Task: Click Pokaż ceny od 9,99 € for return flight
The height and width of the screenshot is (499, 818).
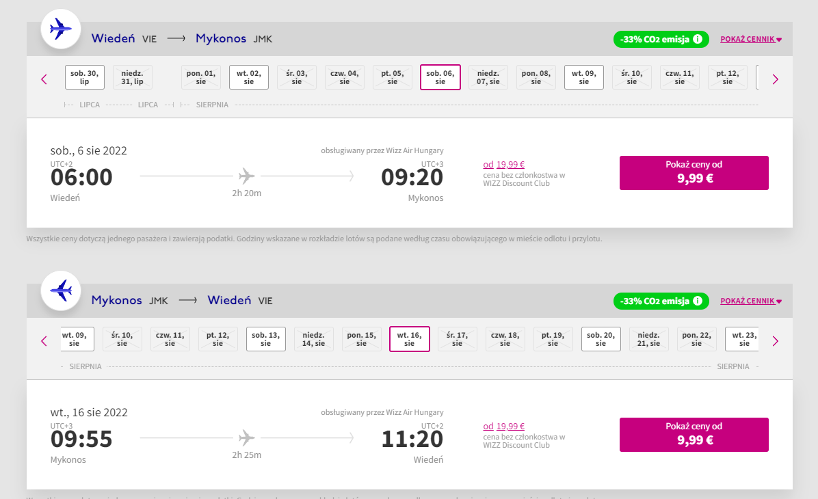Action: (x=694, y=434)
